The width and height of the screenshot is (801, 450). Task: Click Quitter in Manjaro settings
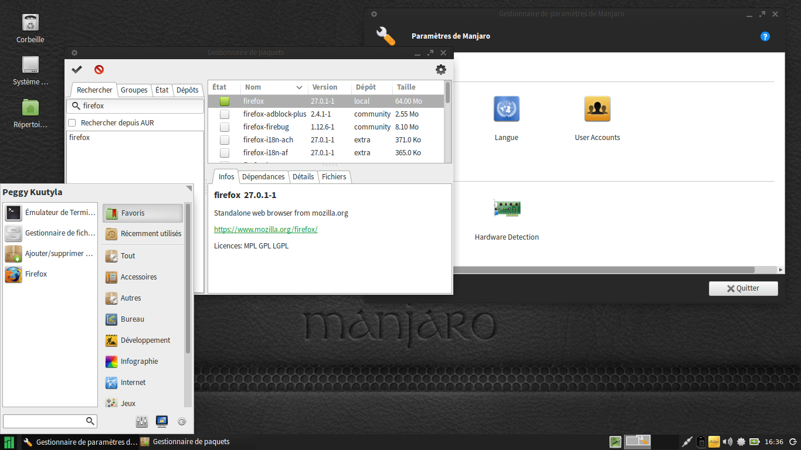coord(743,288)
